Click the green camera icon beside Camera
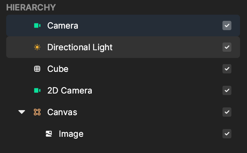Viewport: 247px width, 153px height. [37, 25]
